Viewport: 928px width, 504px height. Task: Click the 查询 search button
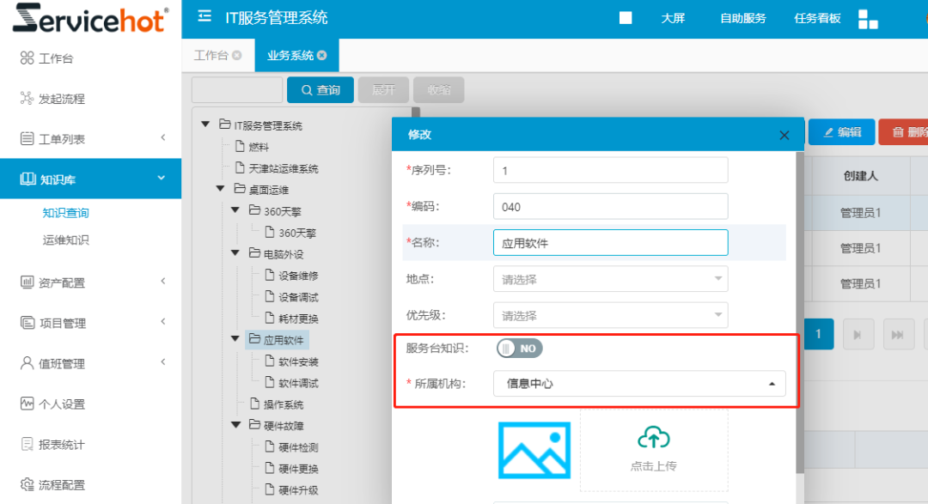tap(321, 90)
